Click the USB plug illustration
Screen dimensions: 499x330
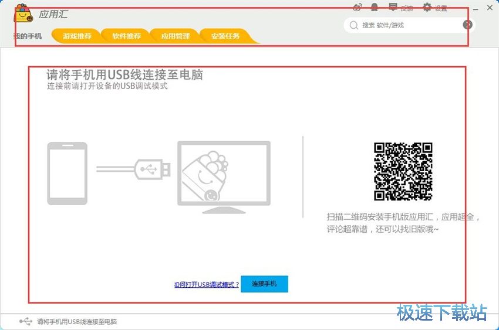(134, 169)
